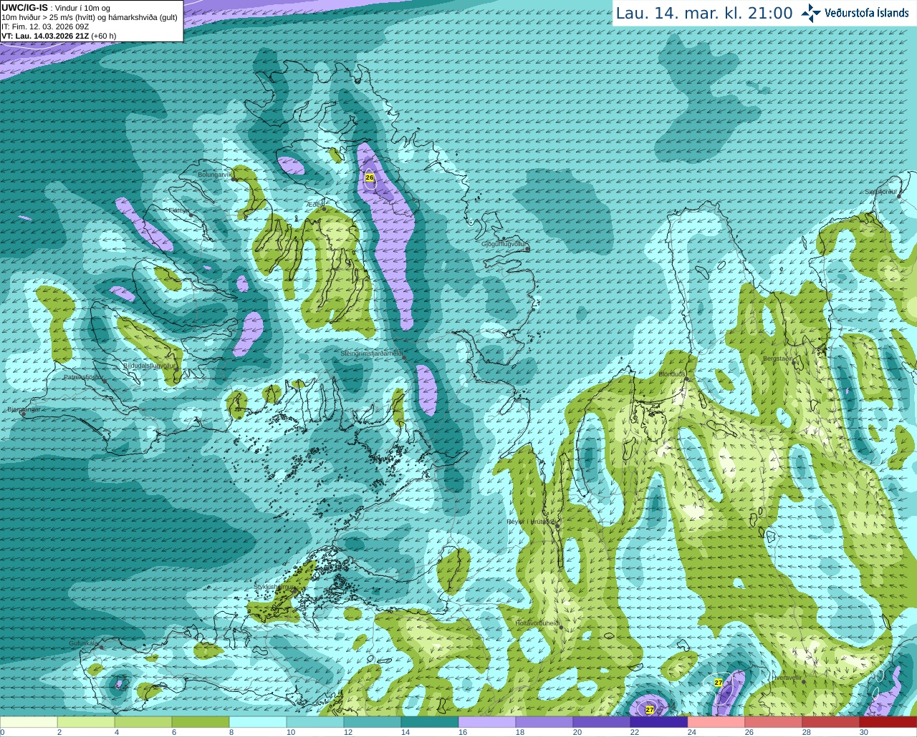
Task: Select the Hveravellir station marker
Action: coord(803,681)
